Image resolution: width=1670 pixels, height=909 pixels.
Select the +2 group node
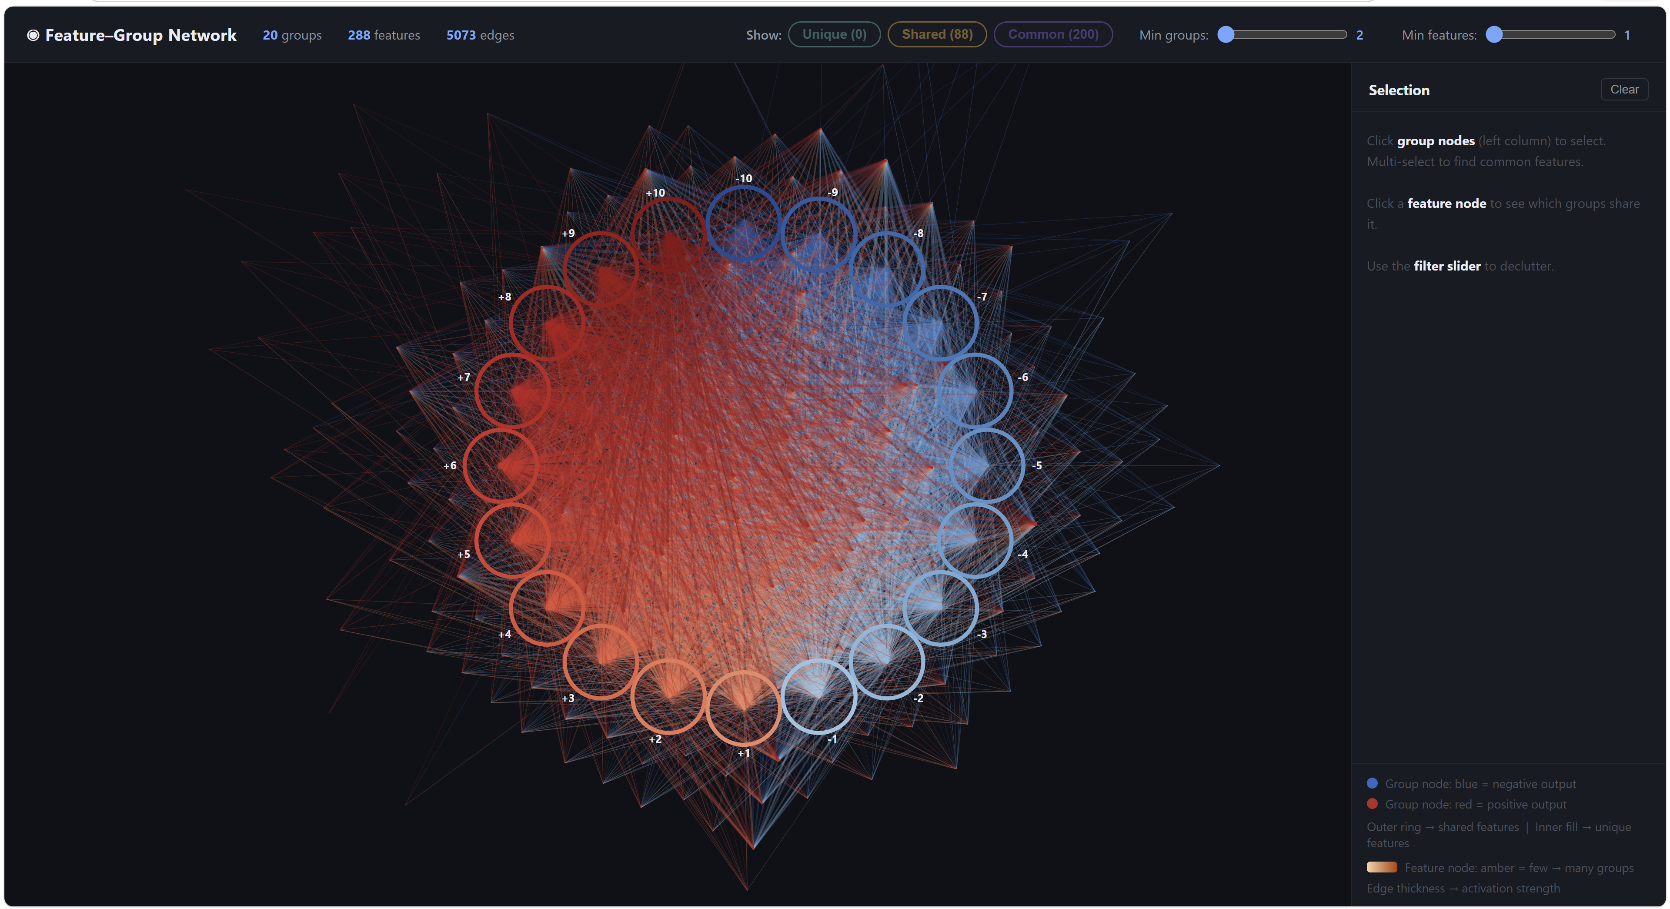click(x=668, y=696)
